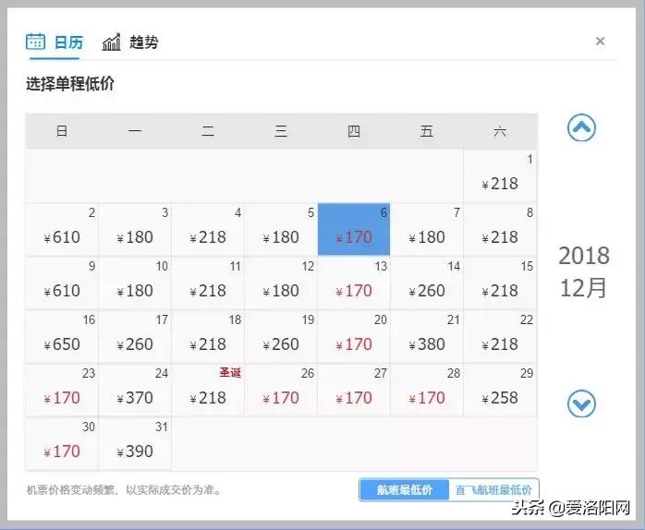
Task: Pick December 31 at ¥390
Action: 135,443
